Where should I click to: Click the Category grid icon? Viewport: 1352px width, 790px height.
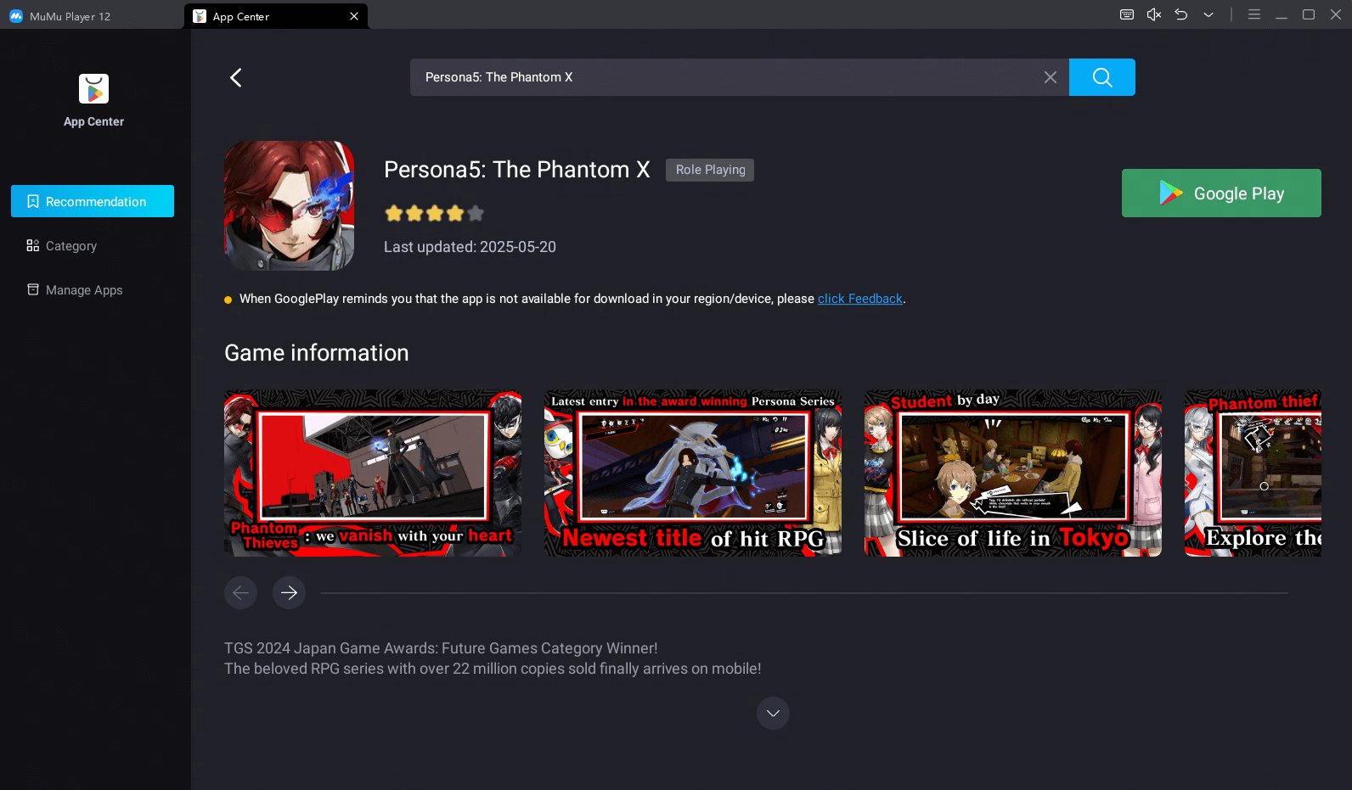click(x=33, y=245)
